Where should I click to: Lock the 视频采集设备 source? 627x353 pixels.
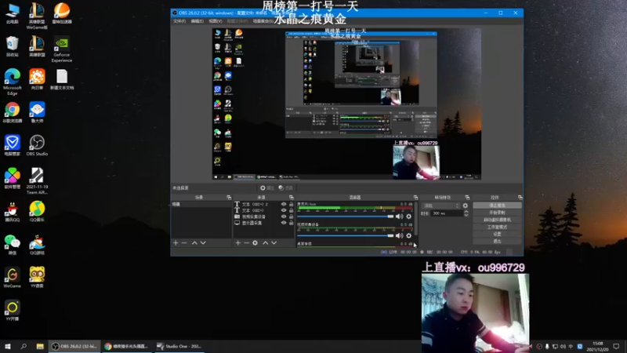coord(291,217)
